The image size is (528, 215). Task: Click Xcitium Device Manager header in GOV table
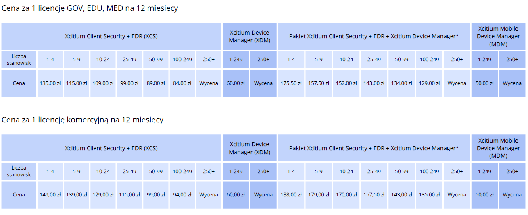click(249, 36)
